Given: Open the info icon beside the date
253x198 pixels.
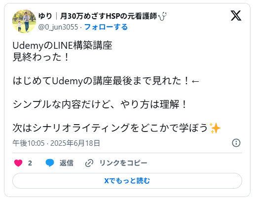Looking at the screenshot, I should coord(236,143).
